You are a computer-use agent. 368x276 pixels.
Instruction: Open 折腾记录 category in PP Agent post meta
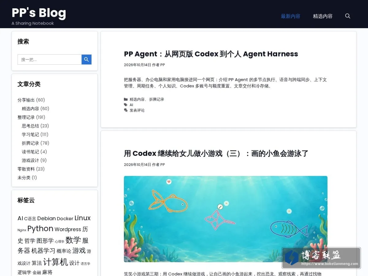click(x=157, y=99)
